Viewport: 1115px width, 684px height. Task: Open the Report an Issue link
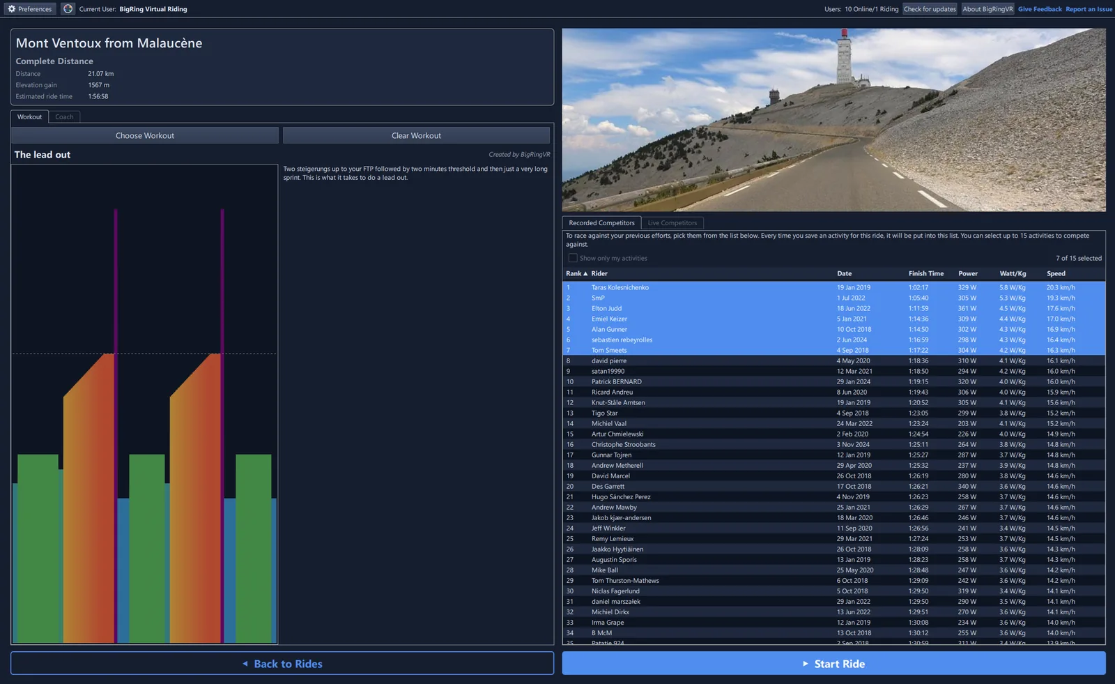coord(1089,9)
